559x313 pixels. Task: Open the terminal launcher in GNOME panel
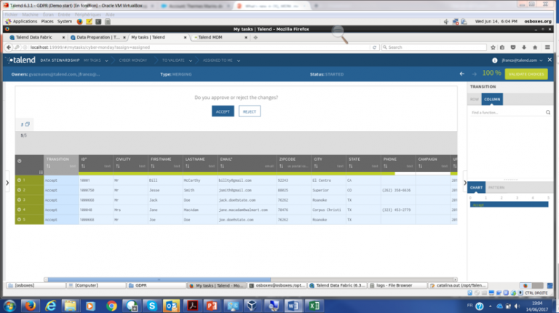coord(98,21)
